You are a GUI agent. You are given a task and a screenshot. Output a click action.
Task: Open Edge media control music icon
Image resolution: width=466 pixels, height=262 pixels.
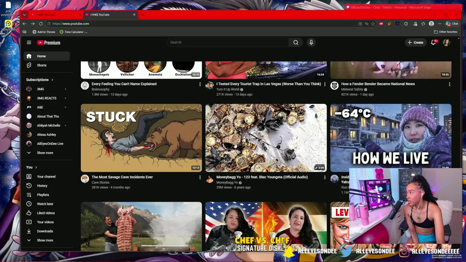(x=415, y=24)
